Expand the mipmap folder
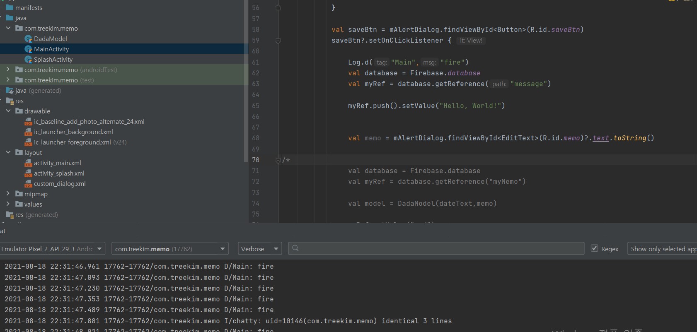697x332 pixels. point(8,194)
